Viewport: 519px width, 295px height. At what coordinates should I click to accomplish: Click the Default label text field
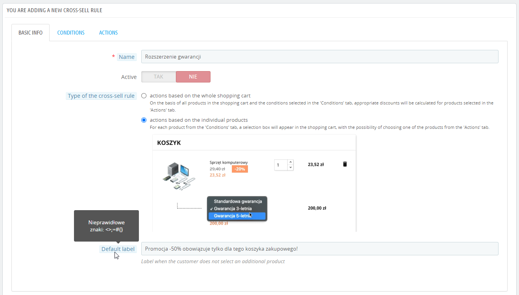[x=320, y=249]
